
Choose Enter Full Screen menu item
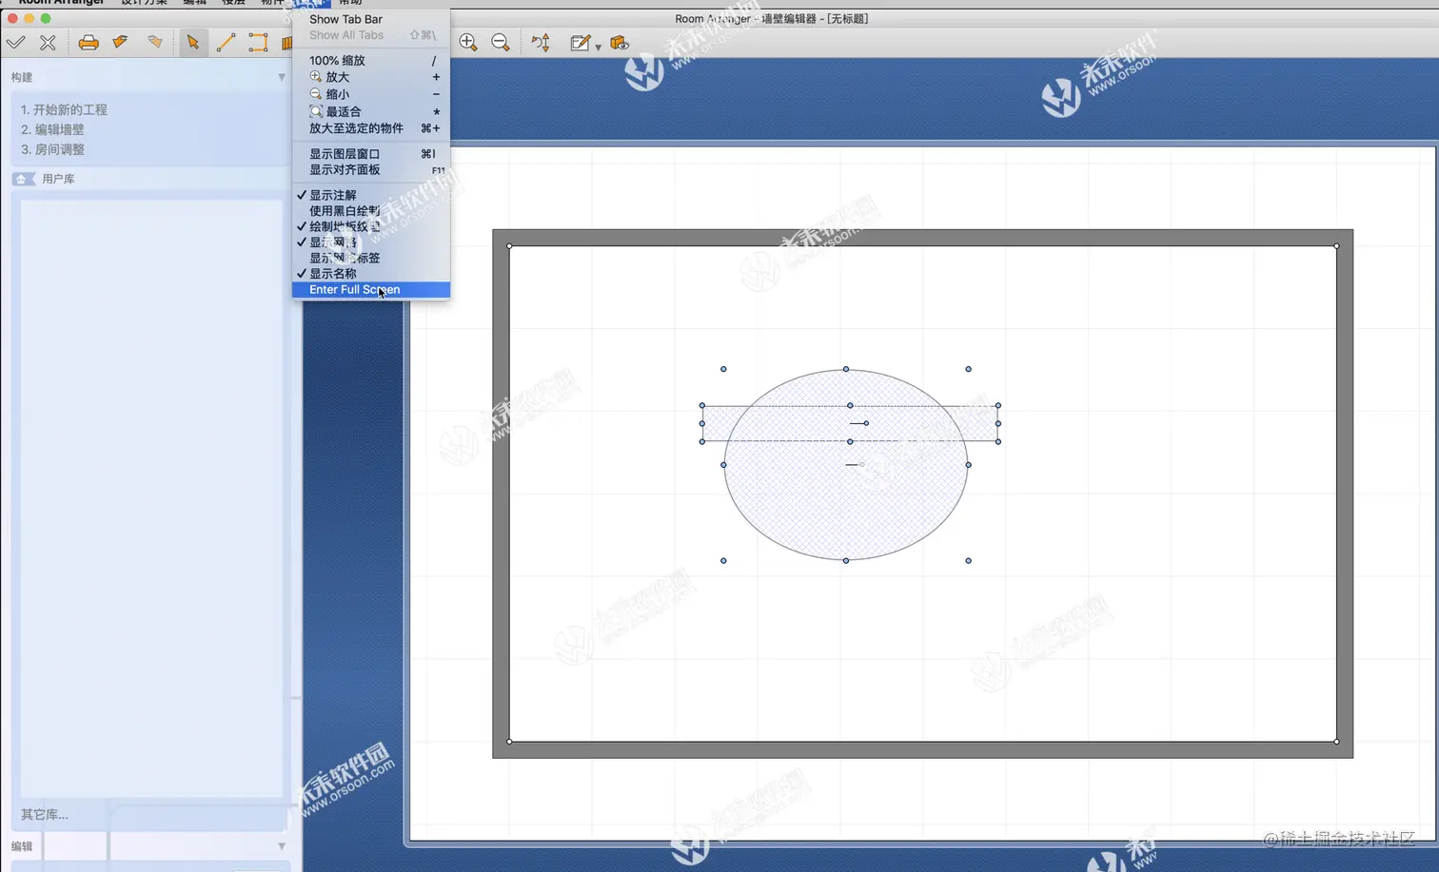(x=371, y=289)
